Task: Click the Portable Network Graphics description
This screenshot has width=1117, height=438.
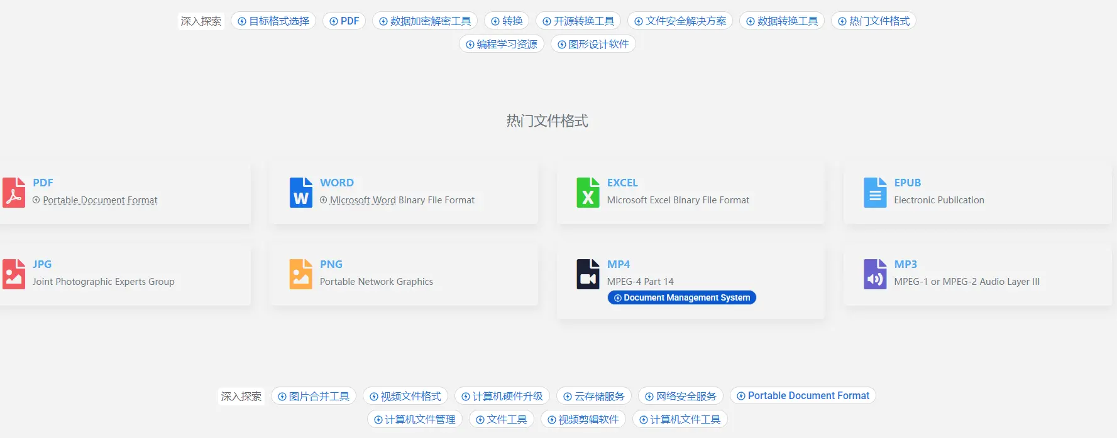Action: tap(377, 282)
